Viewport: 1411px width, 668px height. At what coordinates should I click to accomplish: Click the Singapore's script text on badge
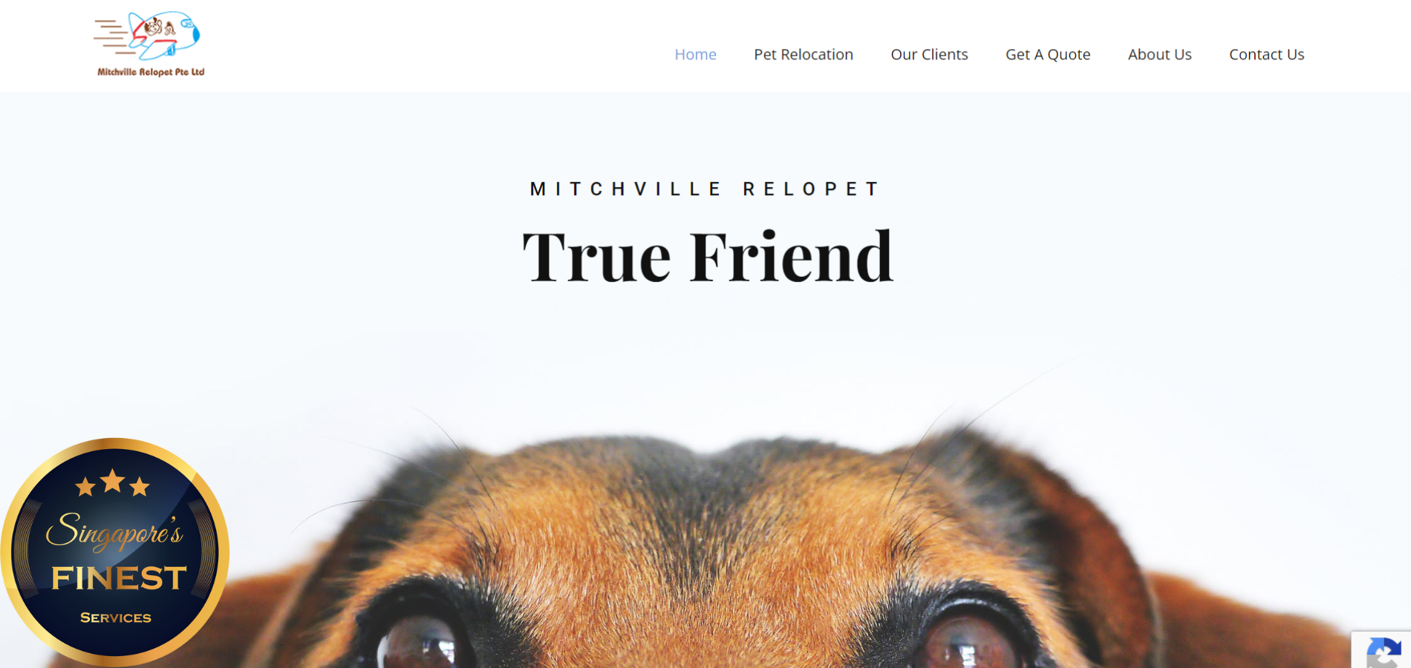114,531
